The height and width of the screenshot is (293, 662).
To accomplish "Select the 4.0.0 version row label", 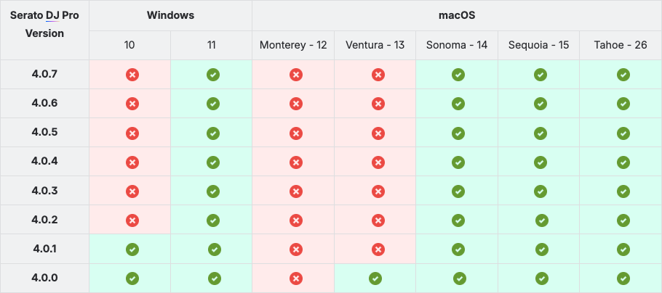I will coord(45,278).
